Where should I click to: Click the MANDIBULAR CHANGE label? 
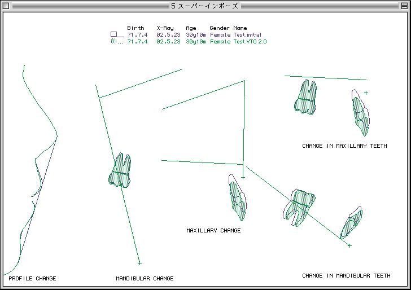145,278
